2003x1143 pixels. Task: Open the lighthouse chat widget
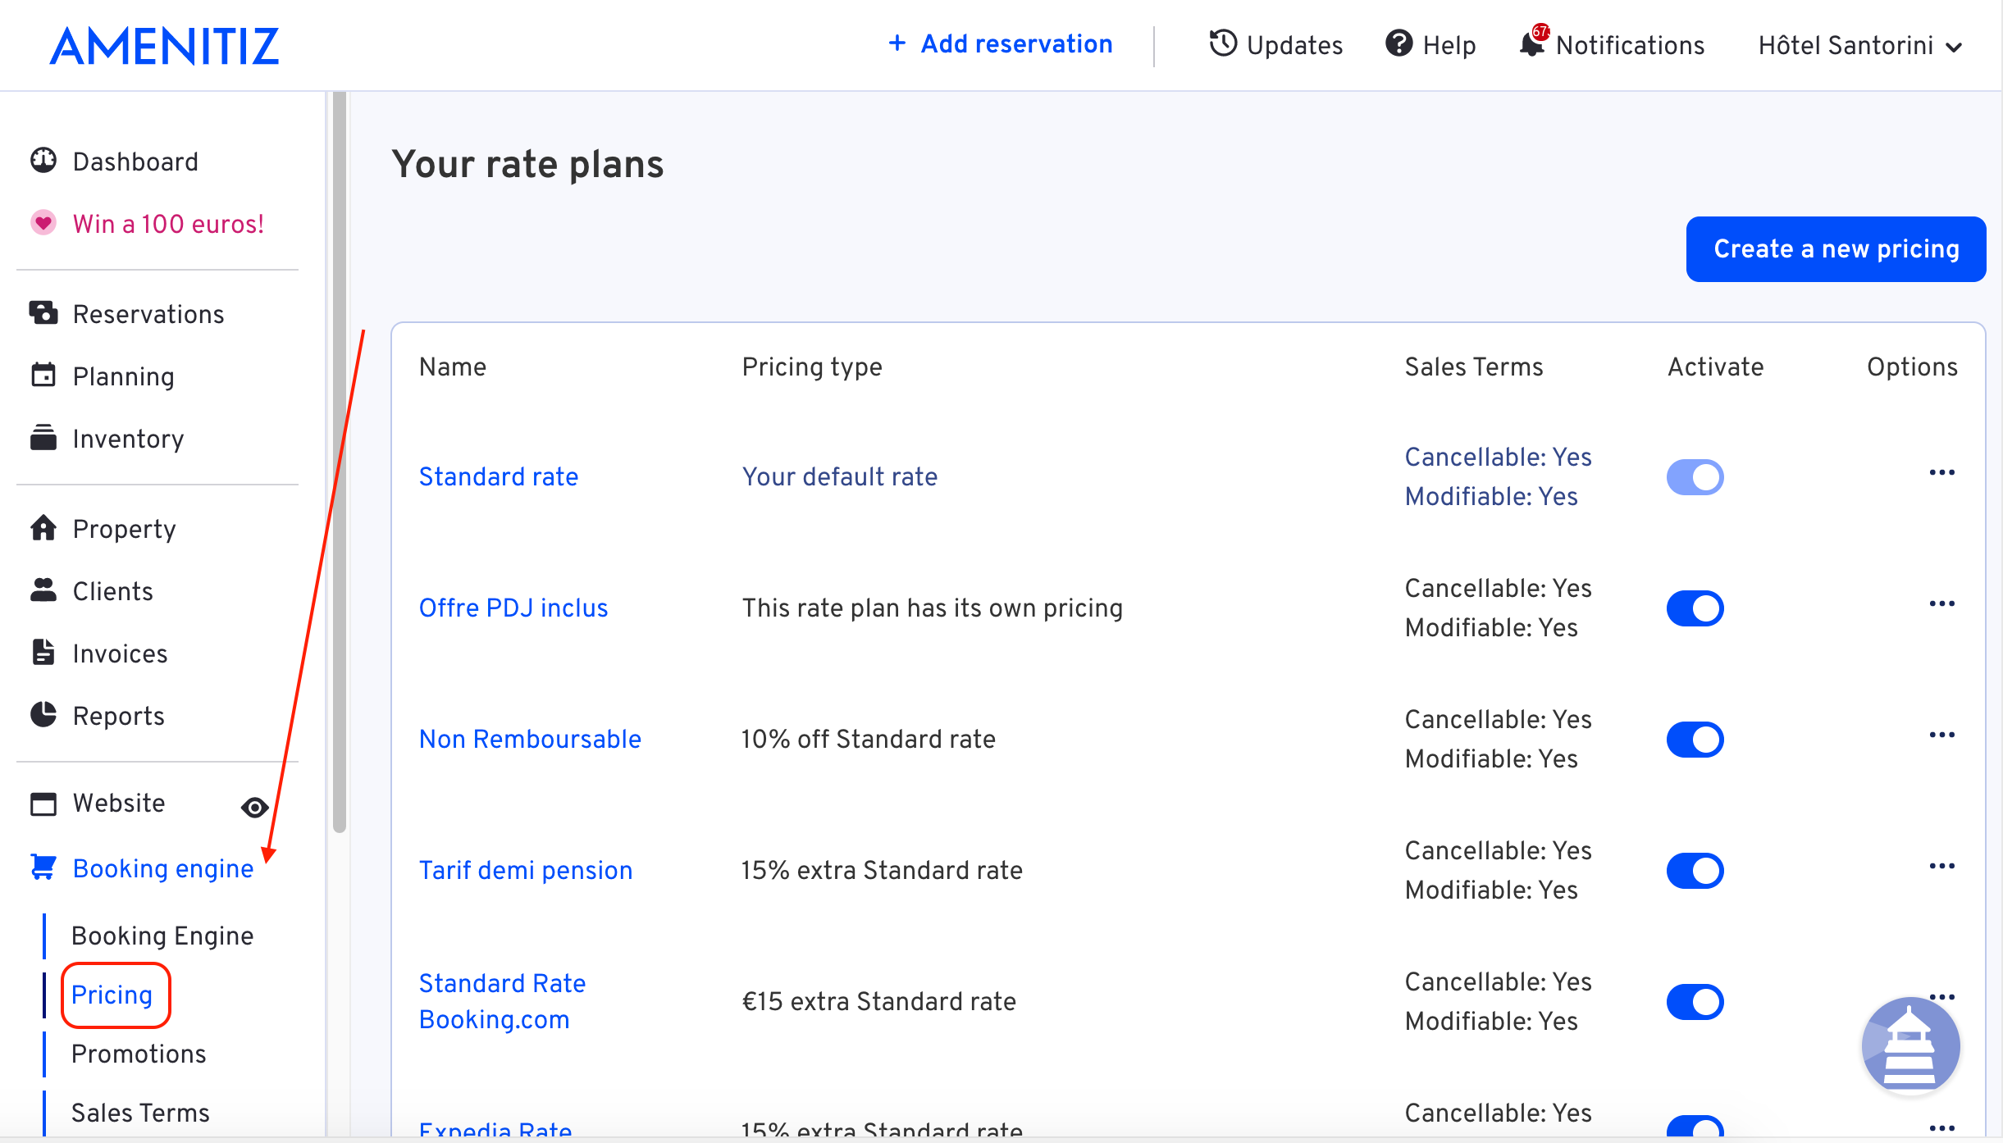pyautogui.click(x=1910, y=1046)
